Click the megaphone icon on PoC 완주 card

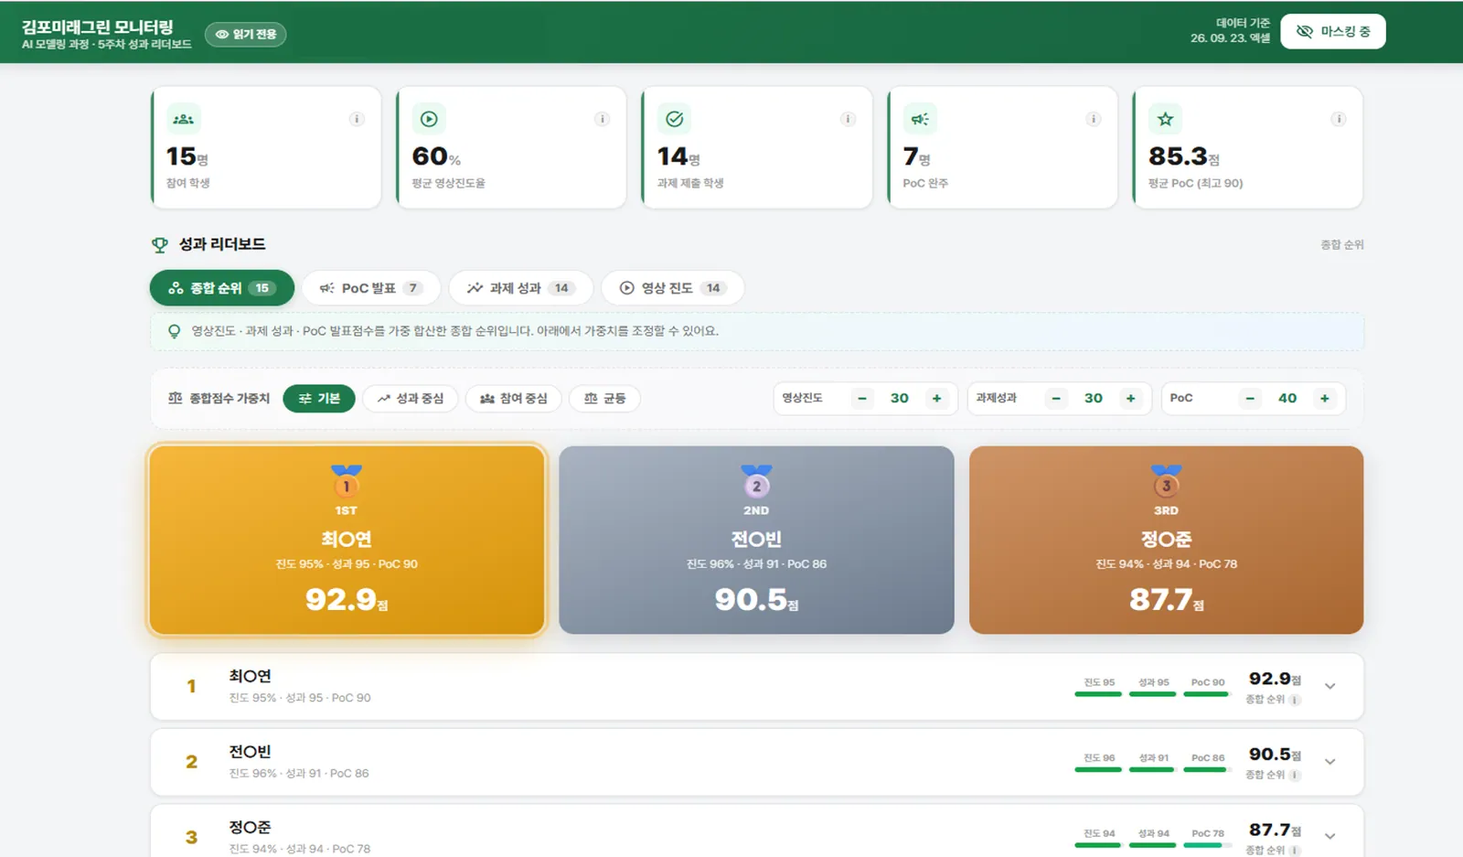point(920,119)
